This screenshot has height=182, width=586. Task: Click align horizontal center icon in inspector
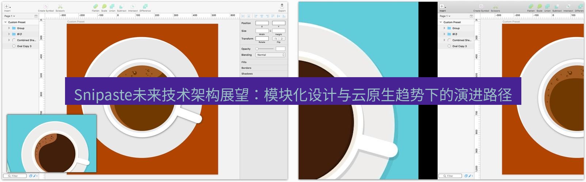point(262,16)
